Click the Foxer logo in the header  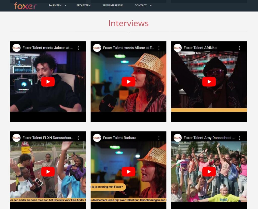25,6
